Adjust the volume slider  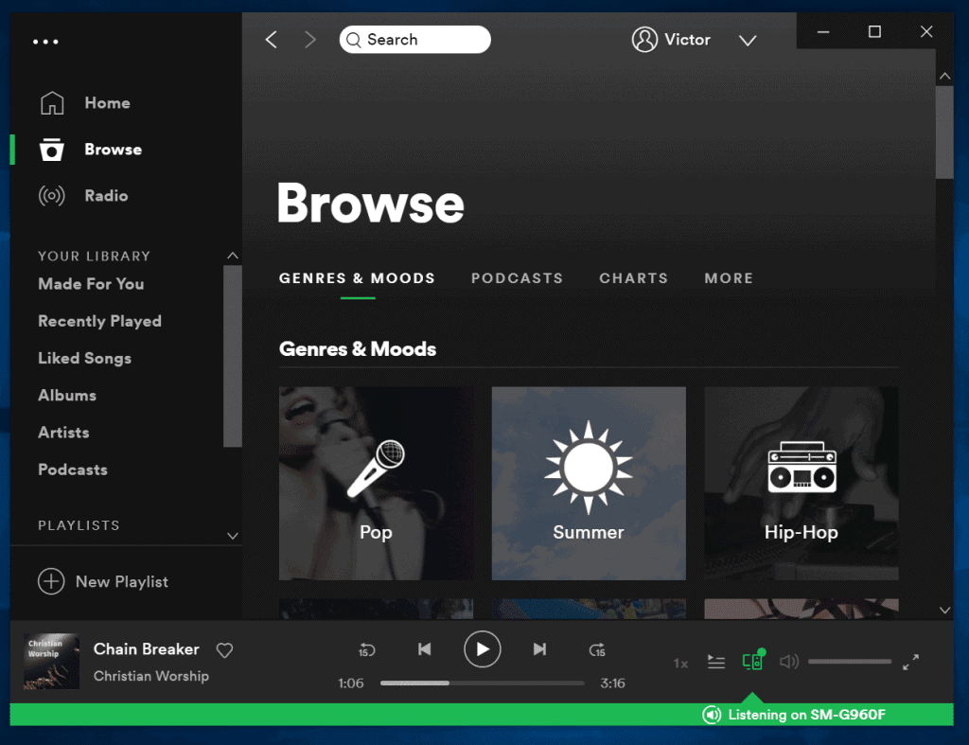850,662
